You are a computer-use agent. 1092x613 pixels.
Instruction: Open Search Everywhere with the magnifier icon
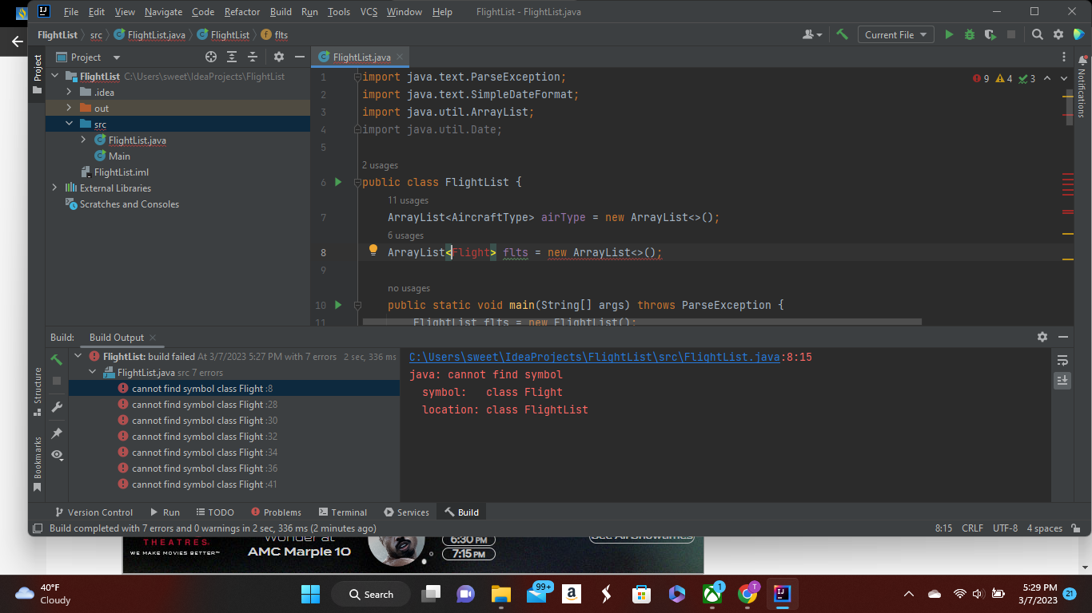[1037, 34]
